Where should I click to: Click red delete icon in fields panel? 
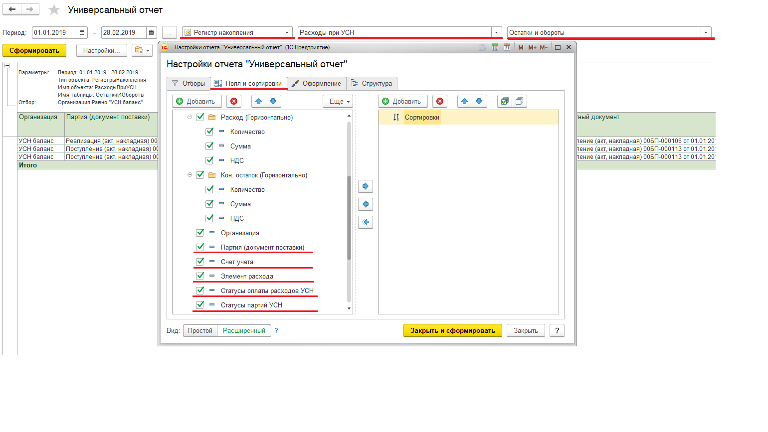click(234, 102)
